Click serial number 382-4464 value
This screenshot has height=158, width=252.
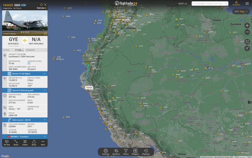pos(13,69)
